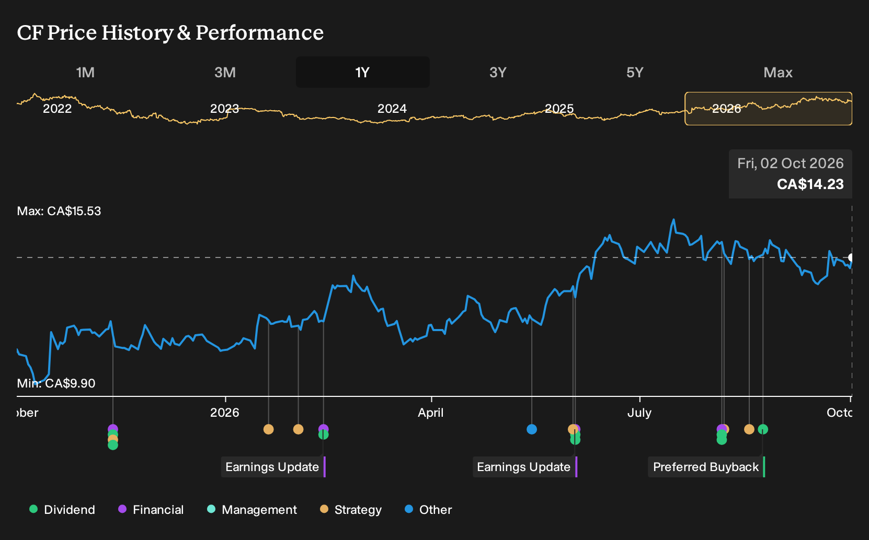Switch to the 3Y time range

498,72
